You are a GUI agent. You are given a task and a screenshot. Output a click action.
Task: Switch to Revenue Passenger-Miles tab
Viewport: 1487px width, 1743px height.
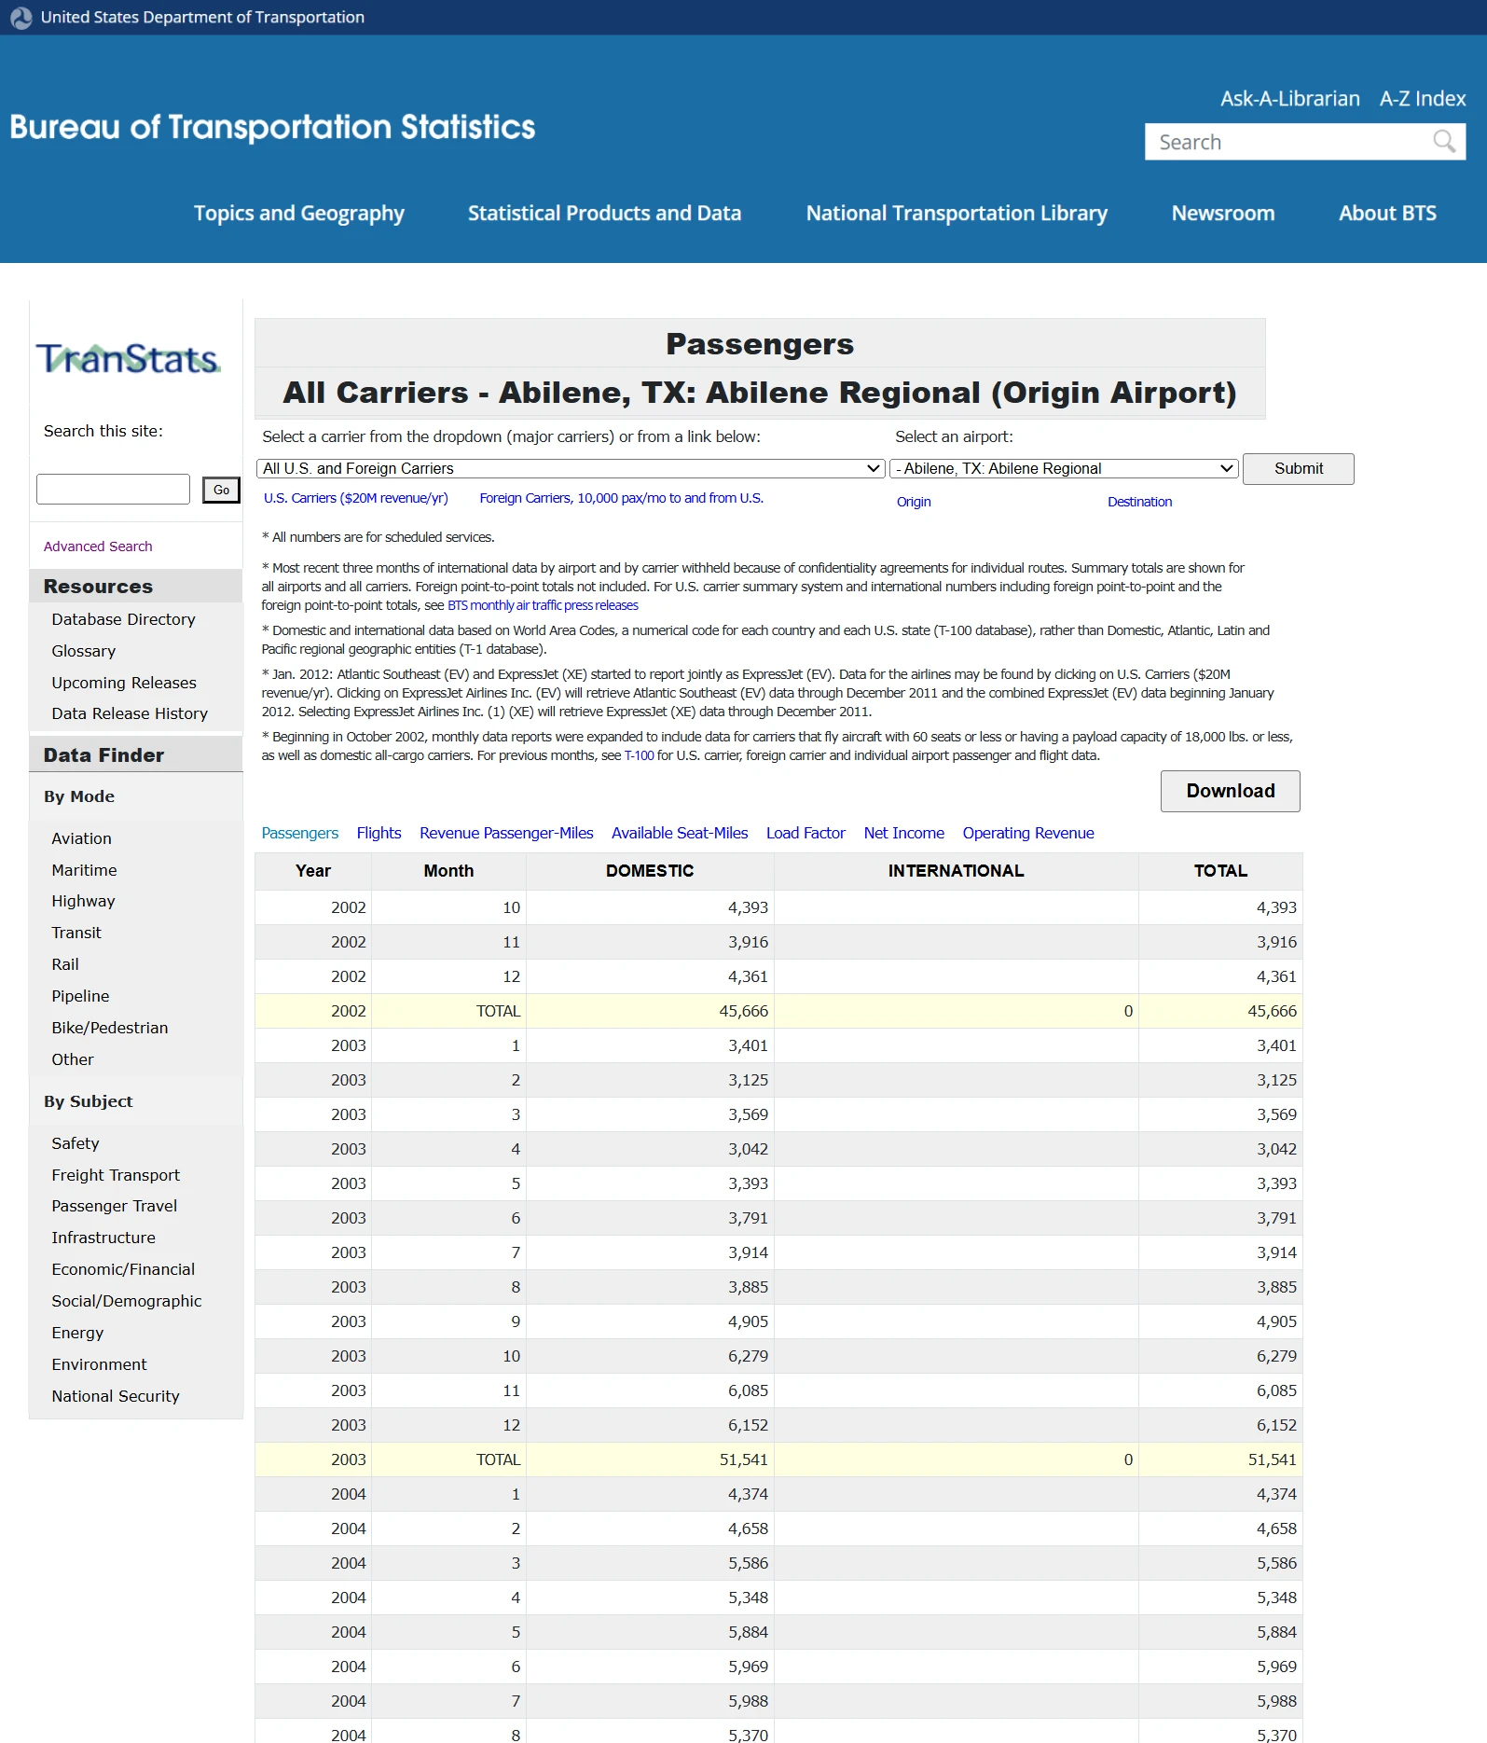[x=506, y=833]
